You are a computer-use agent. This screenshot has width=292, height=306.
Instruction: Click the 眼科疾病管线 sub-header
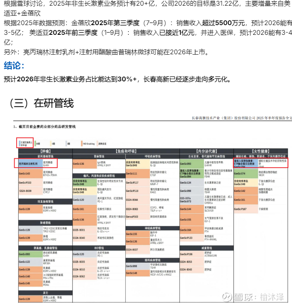152,260
